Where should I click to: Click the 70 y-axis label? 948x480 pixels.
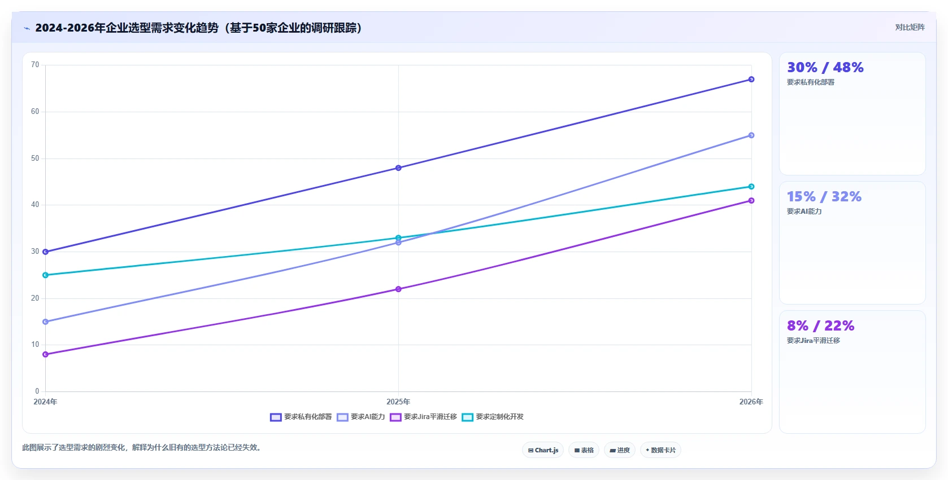coord(35,65)
